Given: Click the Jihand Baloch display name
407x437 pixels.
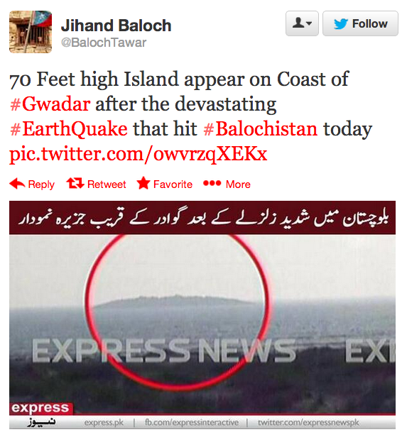Looking at the screenshot, I should point(116,26).
